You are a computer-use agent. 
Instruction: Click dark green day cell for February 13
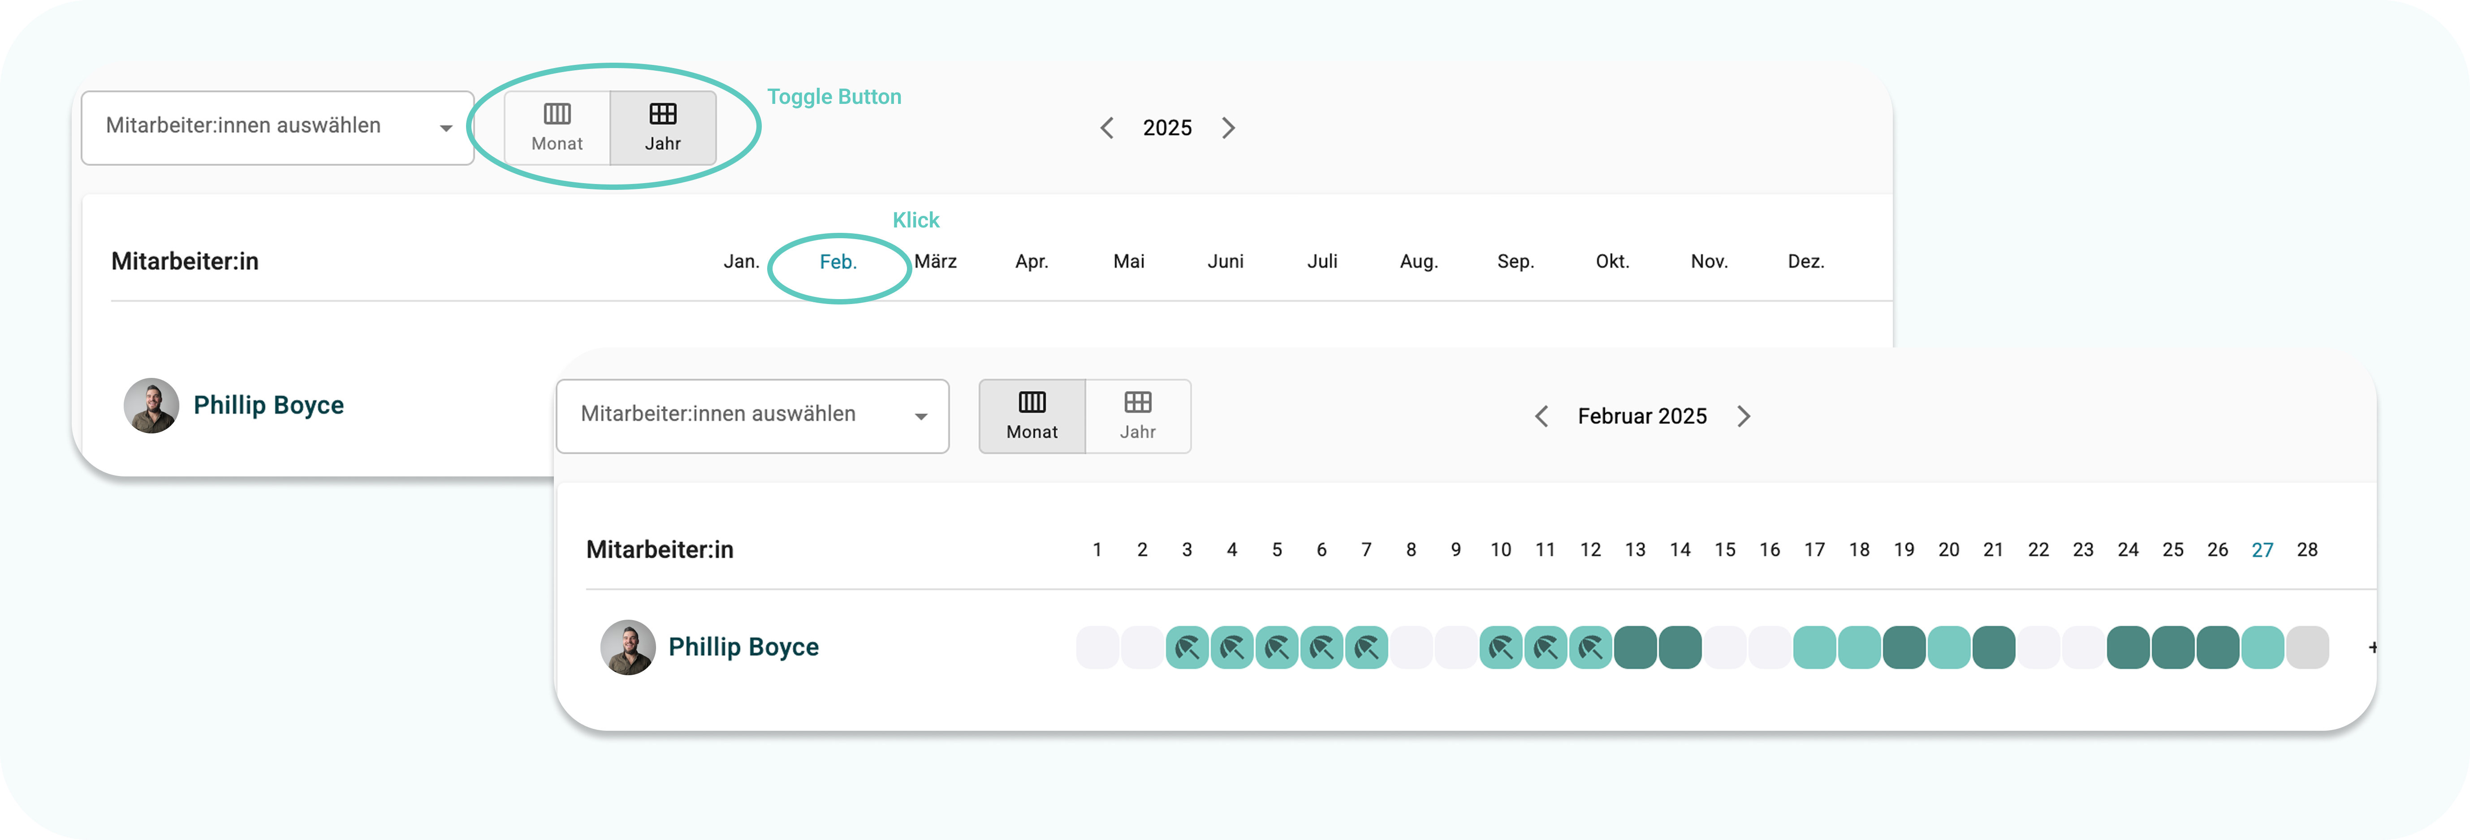(1635, 648)
